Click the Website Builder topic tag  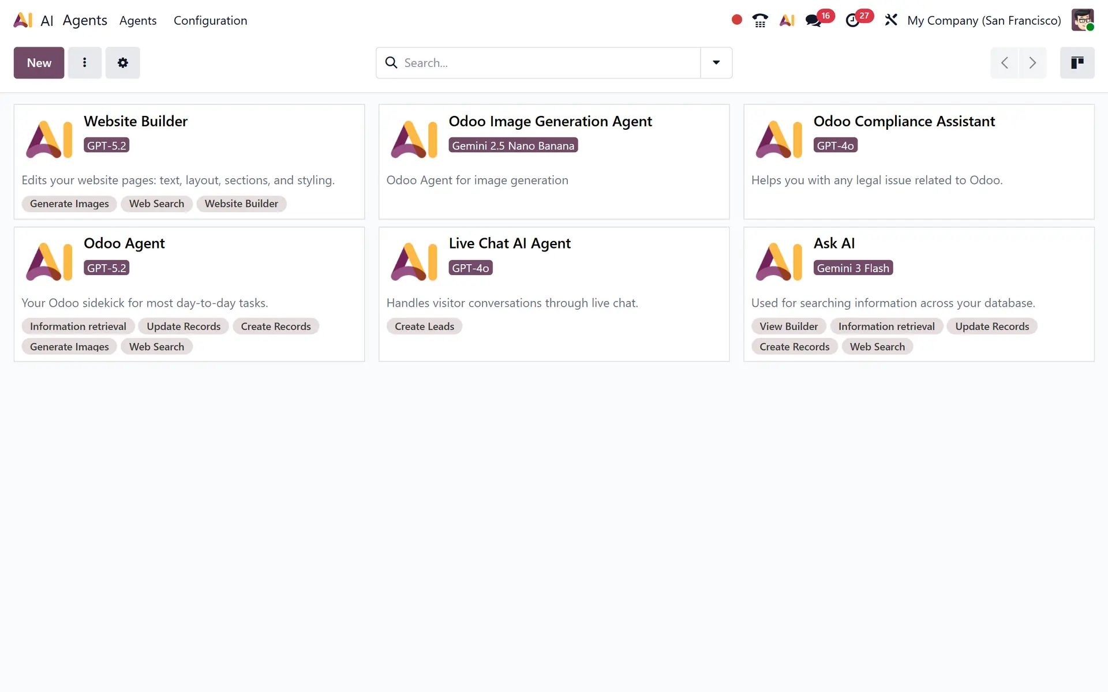click(x=241, y=204)
